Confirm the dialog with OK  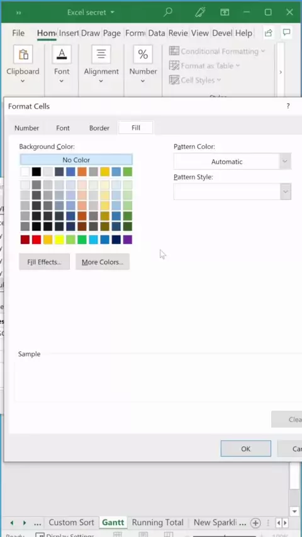(246, 448)
